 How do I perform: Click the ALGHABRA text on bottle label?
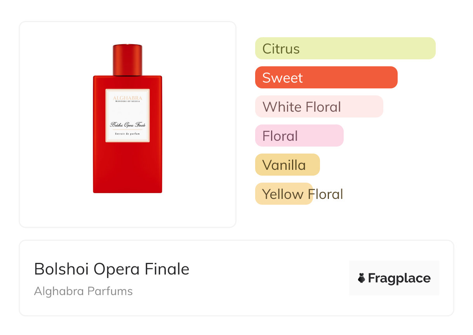[127, 98]
